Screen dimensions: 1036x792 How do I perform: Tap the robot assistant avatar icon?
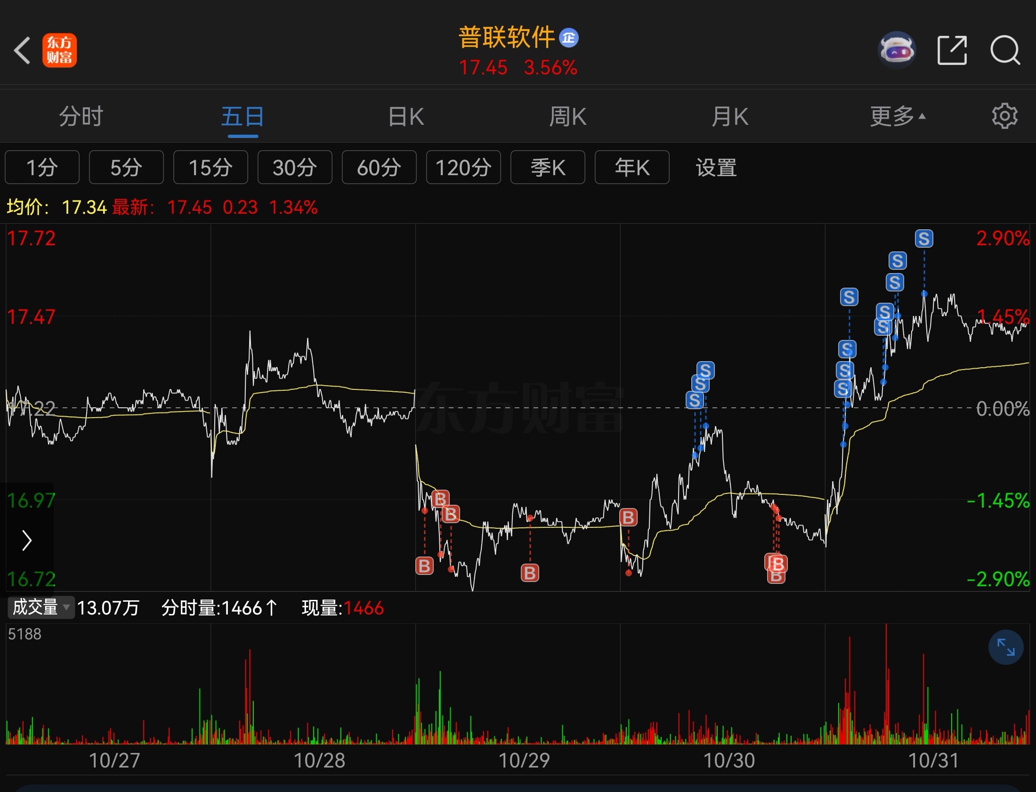(x=897, y=50)
